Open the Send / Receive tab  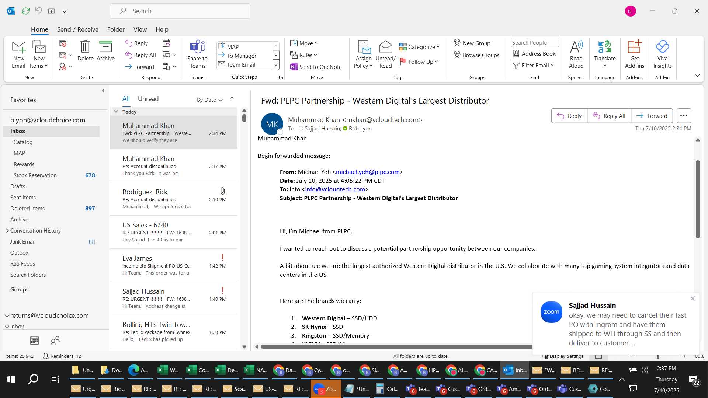[x=77, y=29]
